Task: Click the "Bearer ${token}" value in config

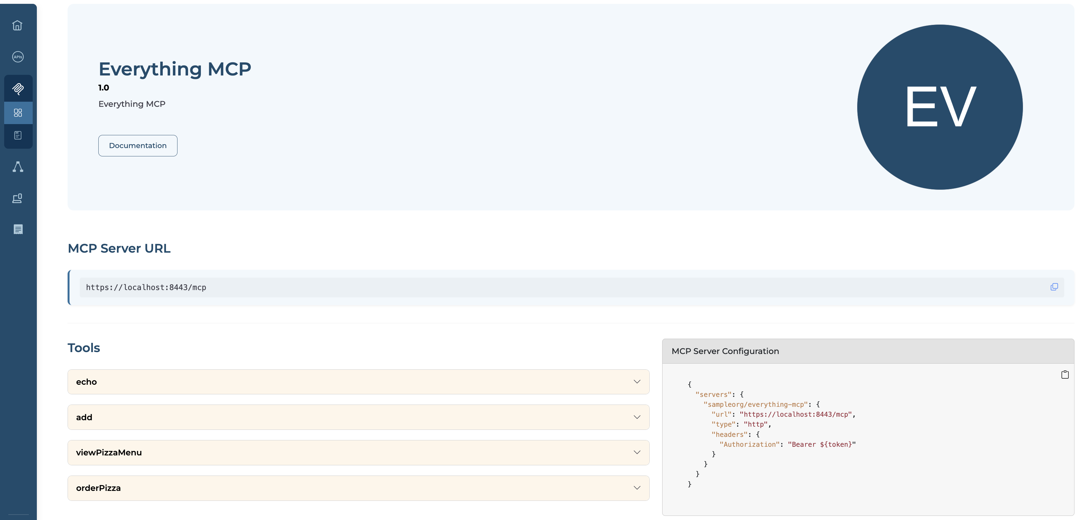Action: (x=822, y=444)
